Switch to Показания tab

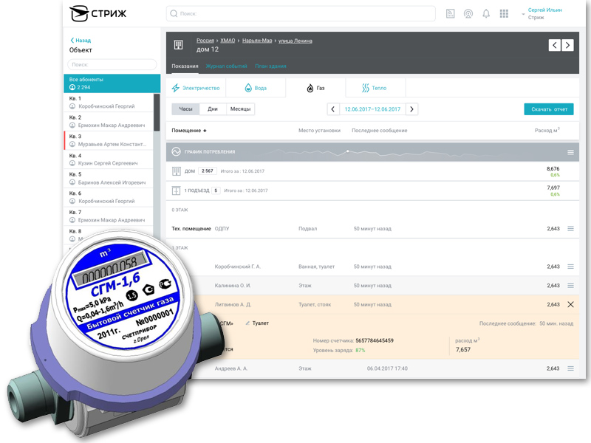click(x=185, y=66)
